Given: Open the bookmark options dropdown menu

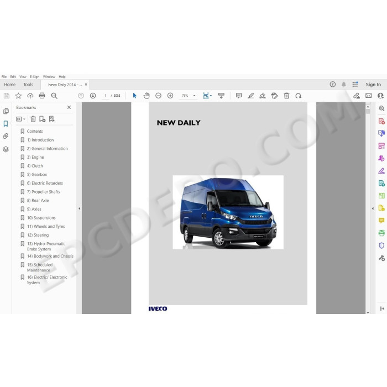Looking at the screenshot, I should pyautogui.click(x=20, y=119).
